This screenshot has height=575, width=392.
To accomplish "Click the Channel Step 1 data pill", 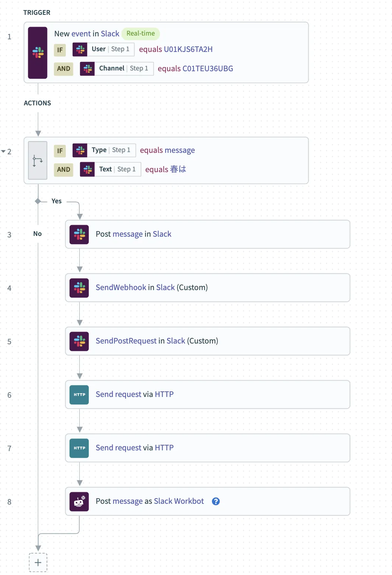I will (117, 69).
